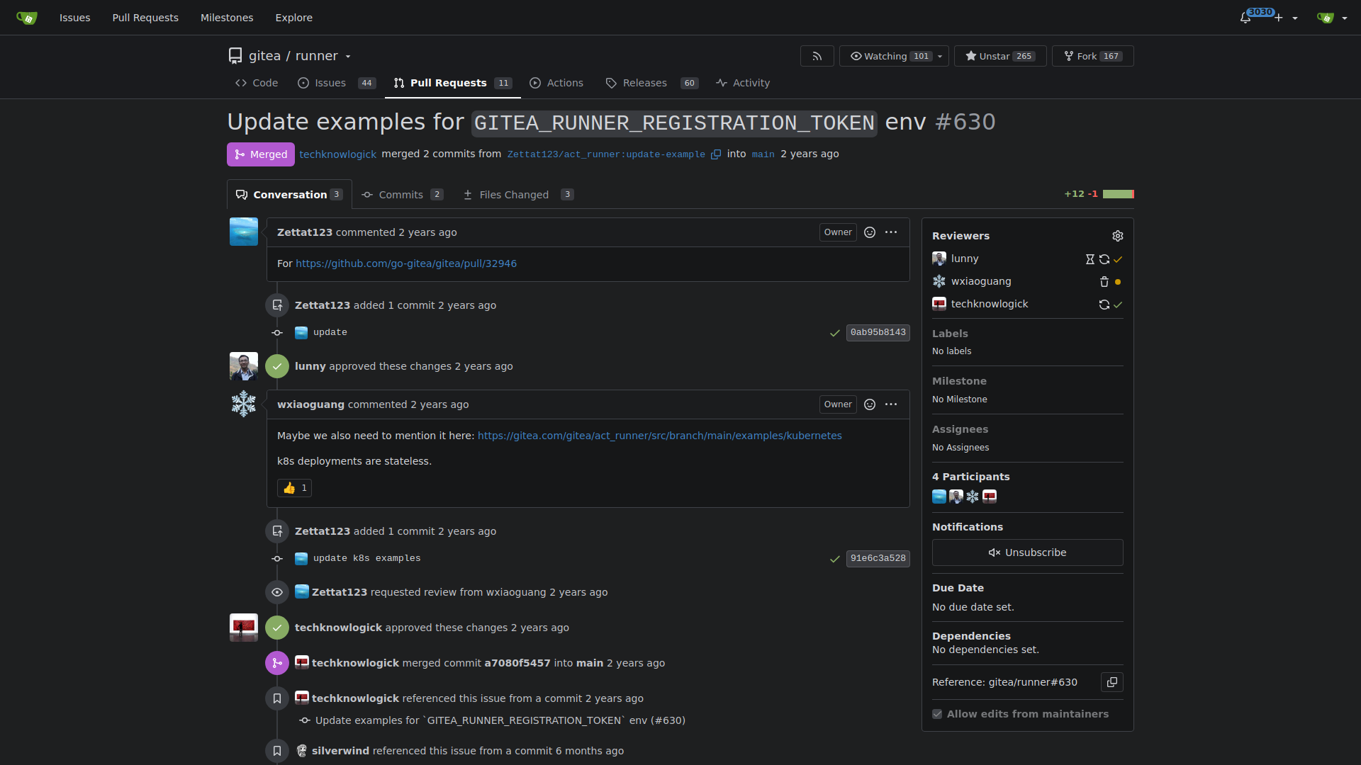Open Reviewers settings gear icon
The height and width of the screenshot is (765, 1361).
coord(1118,236)
